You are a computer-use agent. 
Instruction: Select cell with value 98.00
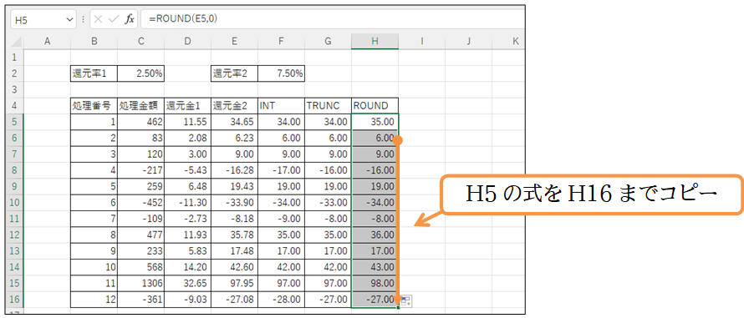[x=375, y=283]
